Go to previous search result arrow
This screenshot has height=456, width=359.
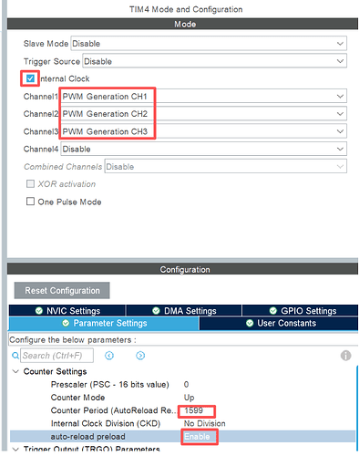tap(109, 356)
